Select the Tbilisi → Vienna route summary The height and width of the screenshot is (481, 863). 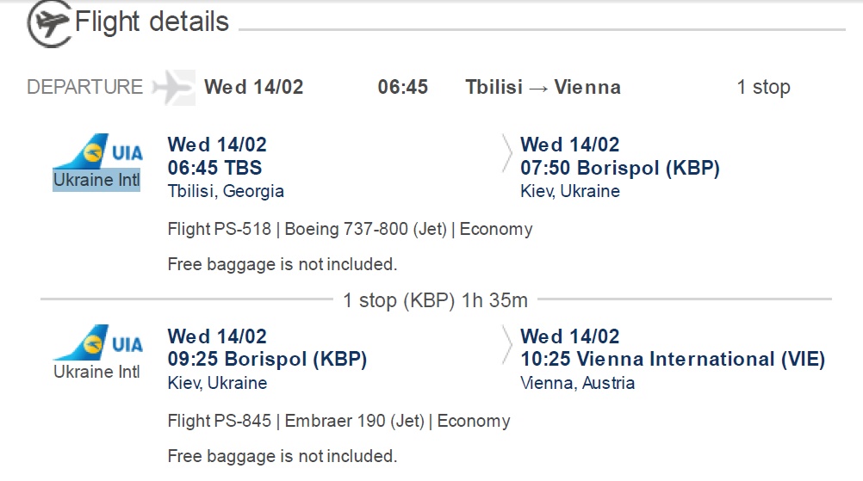[x=543, y=87]
